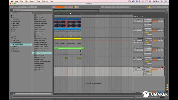Screen dimensions: 178x100
Task: Open the Help menu
Action: [x=51, y=1]
